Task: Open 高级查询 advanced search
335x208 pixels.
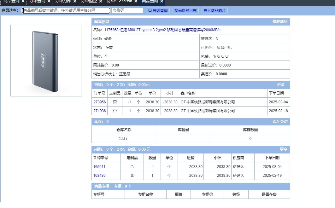Action: pyautogui.click(x=158, y=11)
